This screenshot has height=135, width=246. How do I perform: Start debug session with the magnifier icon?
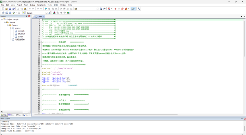click(x=109, y=9)
